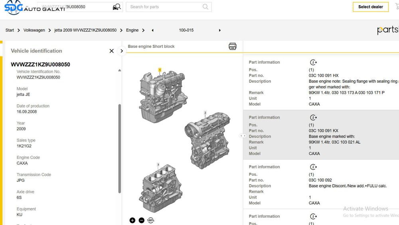Click Transmission Code value JPG
Screen dimensions: 399x225
(21, 180)
